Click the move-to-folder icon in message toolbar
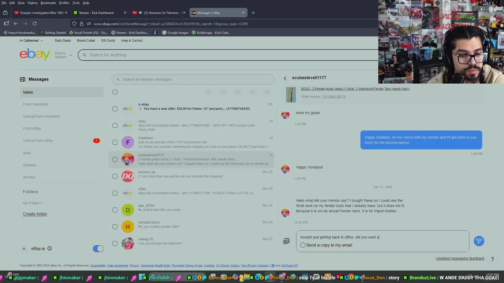Screen dimensions: 504x283 [x=267, y=92]
